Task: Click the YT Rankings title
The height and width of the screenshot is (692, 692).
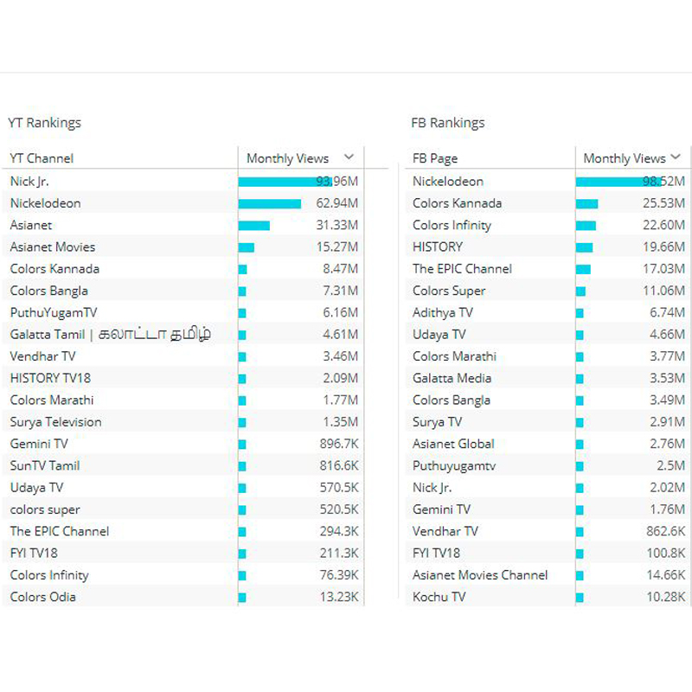Action: click(42, 123)
